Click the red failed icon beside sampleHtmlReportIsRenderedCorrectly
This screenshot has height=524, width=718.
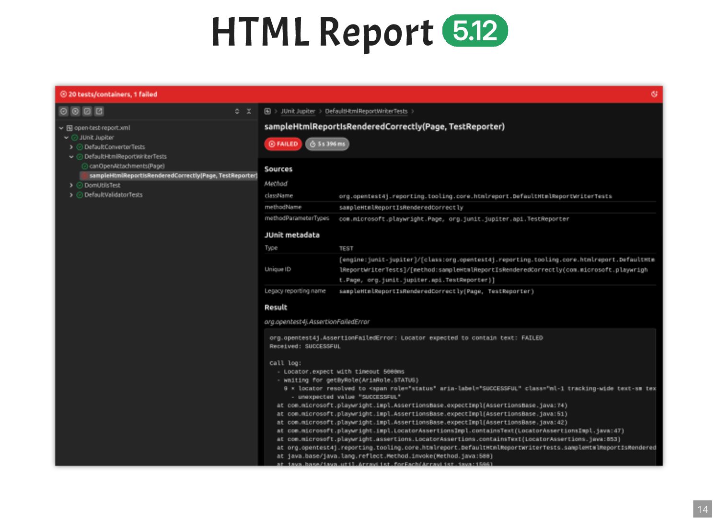click(85, 176)
